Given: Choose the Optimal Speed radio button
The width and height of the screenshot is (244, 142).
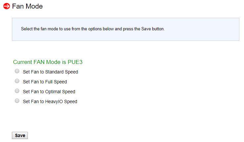Looking at the screenshot, I should tap(17, 91).
